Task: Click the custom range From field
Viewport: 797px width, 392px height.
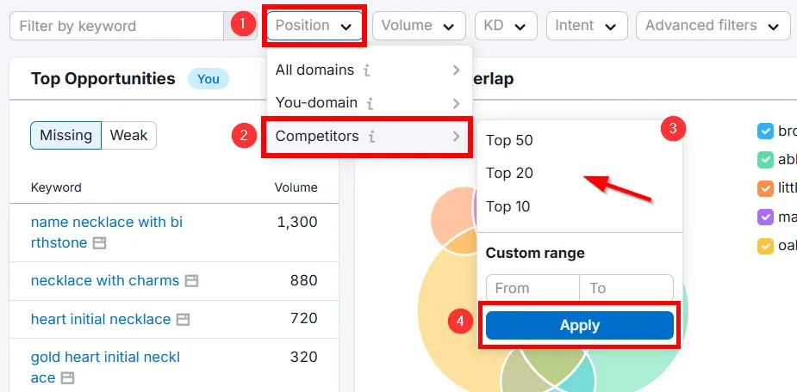Action: 532,288
